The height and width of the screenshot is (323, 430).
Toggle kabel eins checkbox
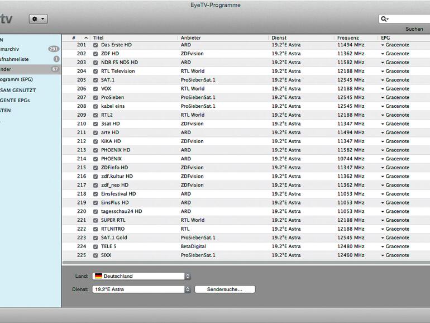coord(95,107)
